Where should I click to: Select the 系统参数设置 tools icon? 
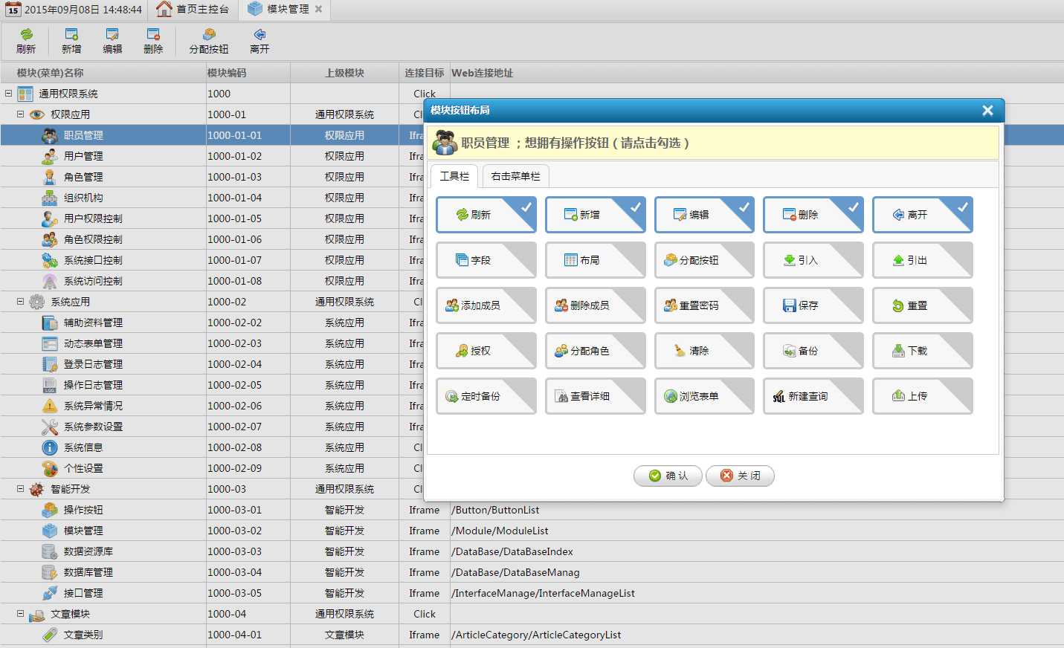(50, 427)
